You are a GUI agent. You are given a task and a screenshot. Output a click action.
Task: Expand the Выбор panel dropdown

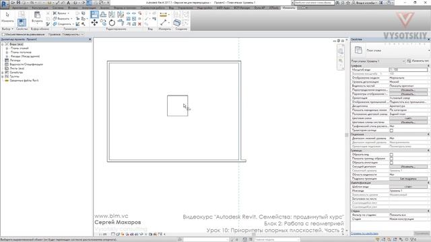[x=7, y=29]
